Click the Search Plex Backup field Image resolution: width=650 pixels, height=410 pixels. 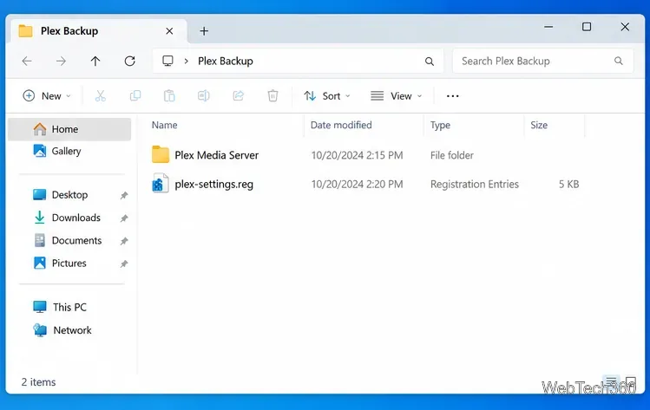coord(543,62)
